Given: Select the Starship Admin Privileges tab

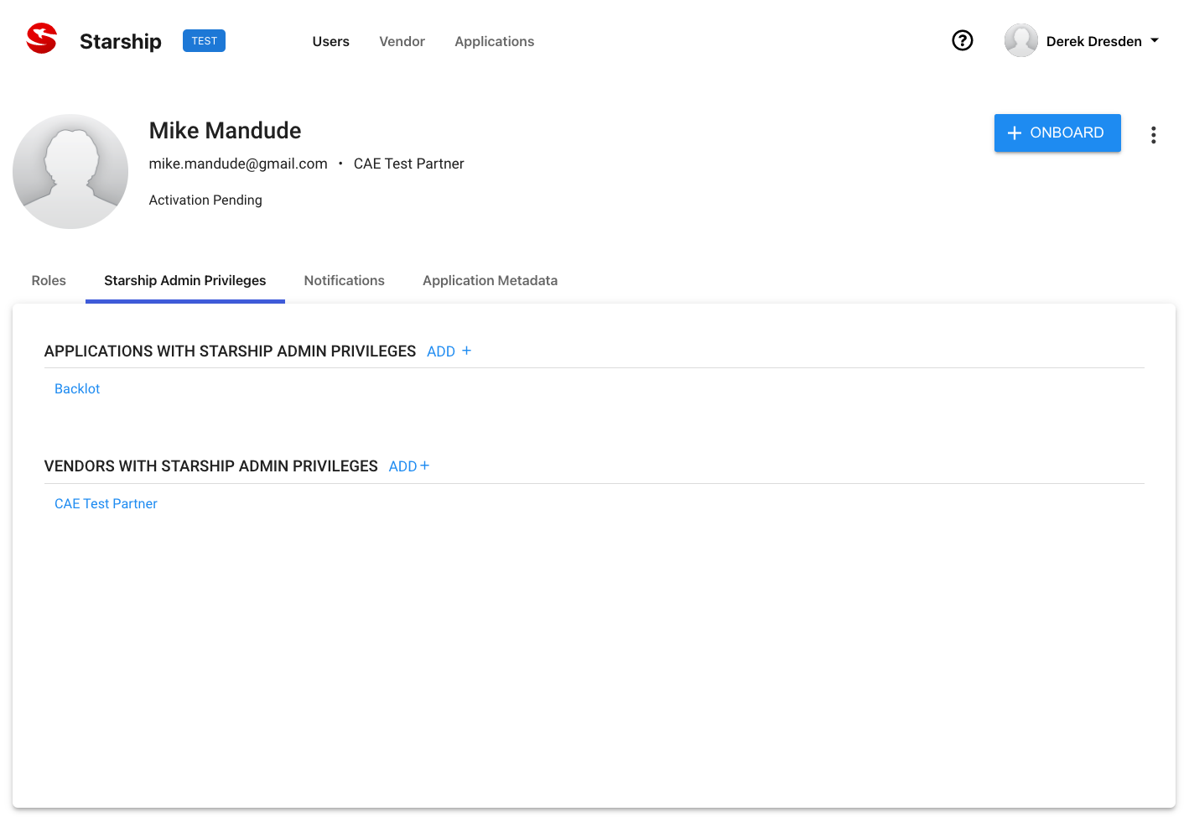Looking at the screenshot, I should pyautogui.click(x=184, y=280).
